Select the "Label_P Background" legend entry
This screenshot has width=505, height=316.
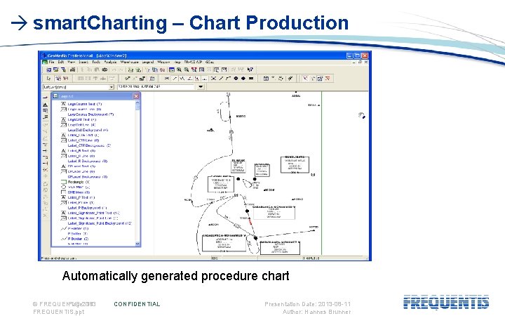(x=87, y=208)
